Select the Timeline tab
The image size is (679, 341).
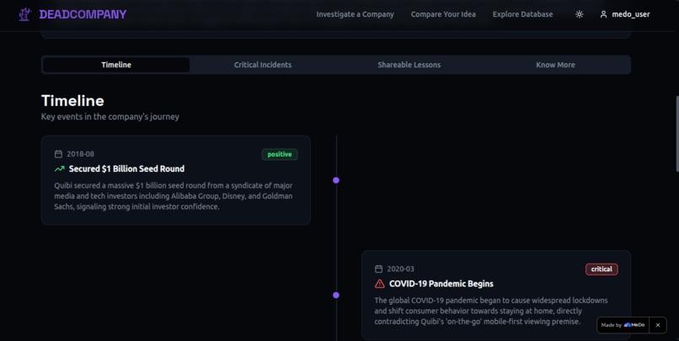point(116,65)
